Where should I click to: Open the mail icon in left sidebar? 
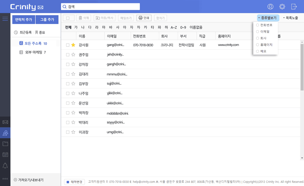pyautogui.click(x=5, y=122)
